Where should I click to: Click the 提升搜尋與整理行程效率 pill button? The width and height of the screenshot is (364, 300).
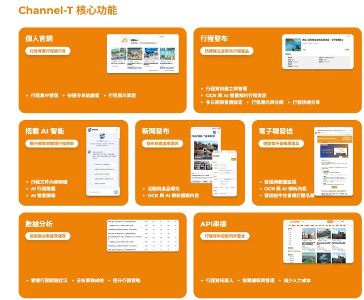[x=52, y=143]
